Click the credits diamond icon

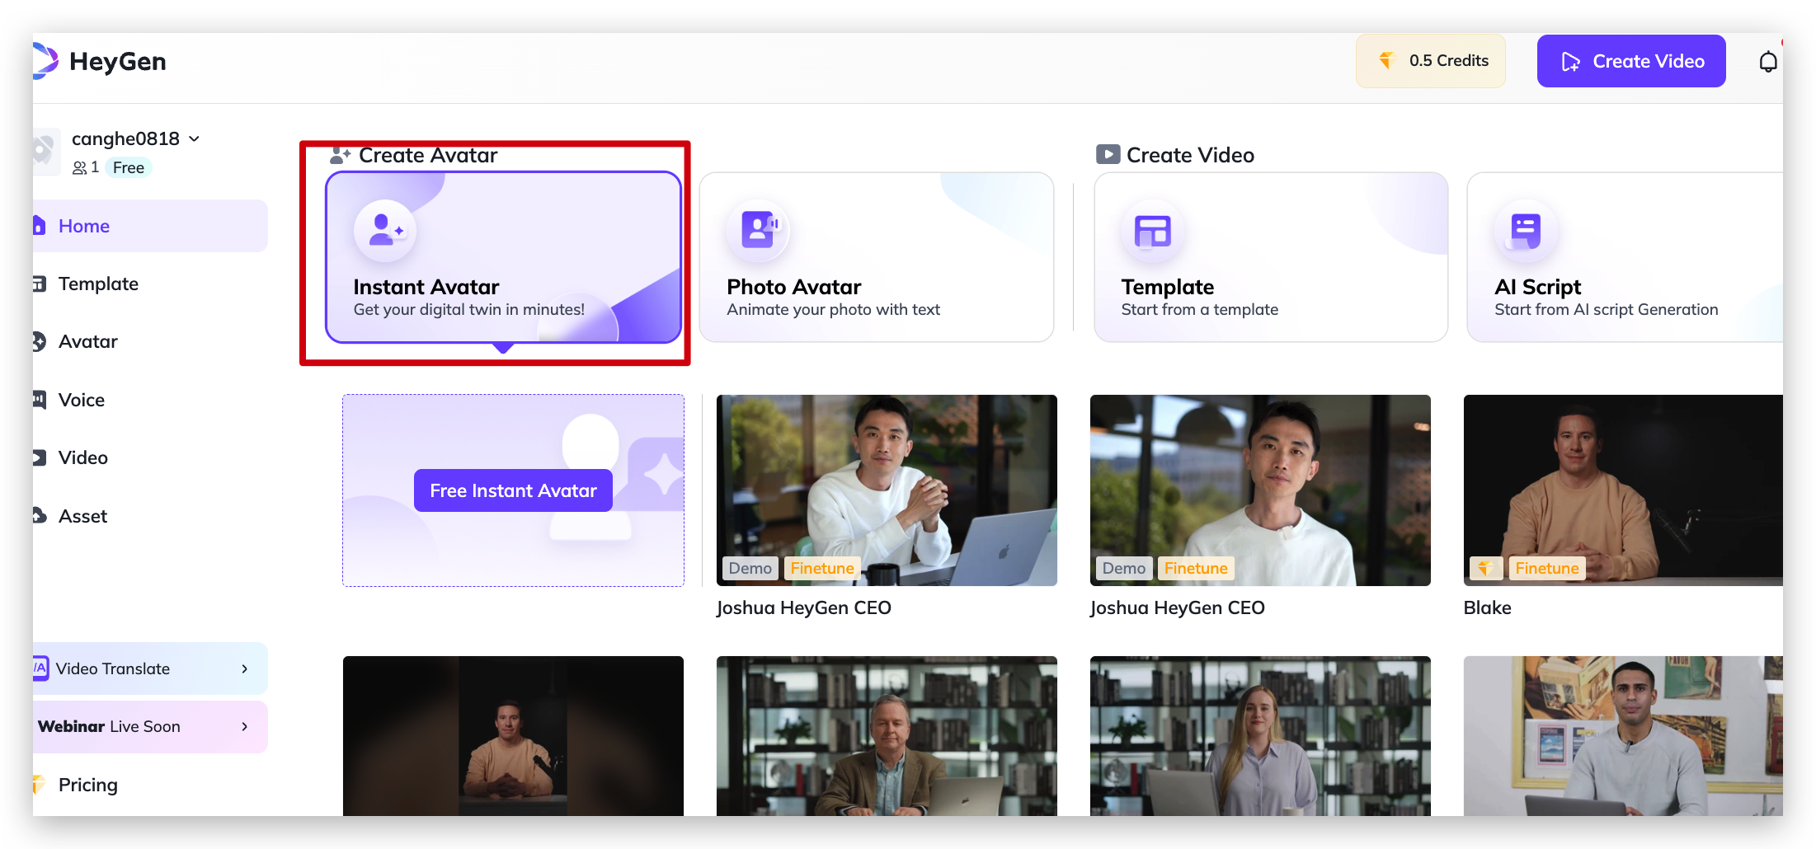(1387, 60)
